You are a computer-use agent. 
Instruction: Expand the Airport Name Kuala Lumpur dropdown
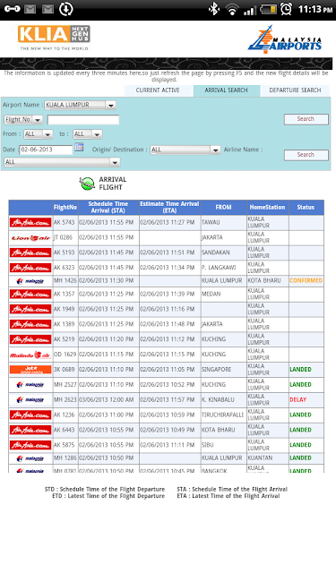tap(81, 106)
